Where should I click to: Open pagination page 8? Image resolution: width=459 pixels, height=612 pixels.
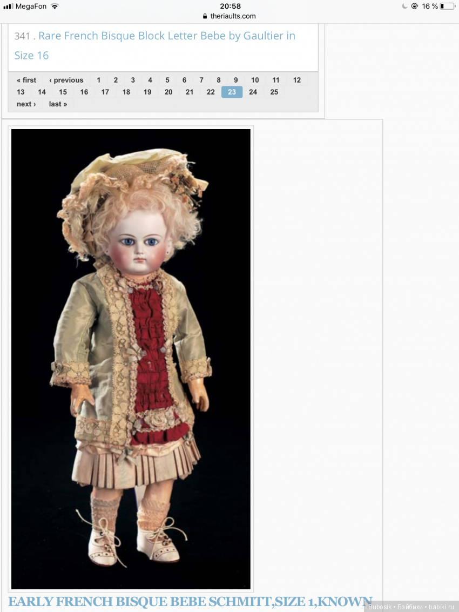(219, 80)
